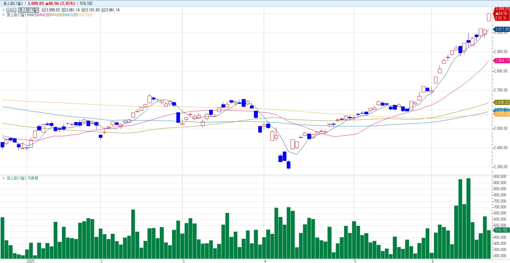The width and height of the screenshot is (510, 263).
Task: Close the 코스피 candlestick series with X
Action: [3, 10]
